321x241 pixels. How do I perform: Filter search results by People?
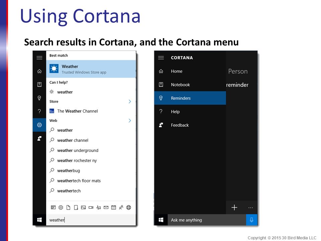[x=121, y=208]
